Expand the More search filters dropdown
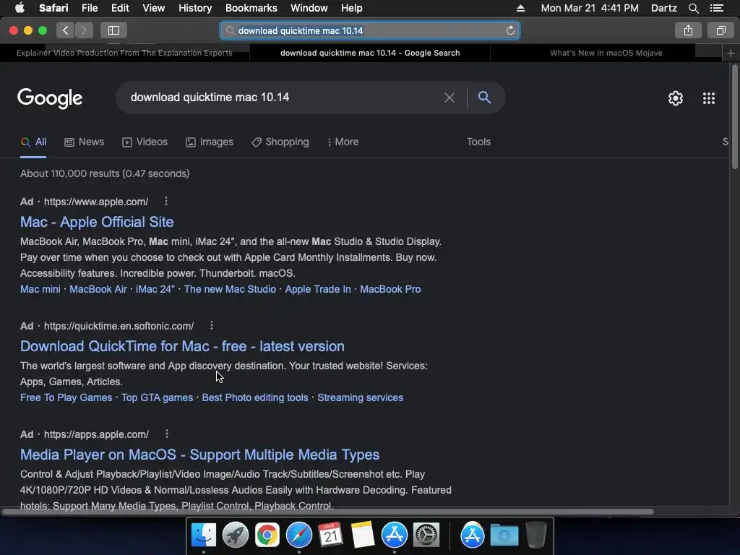 343,142
